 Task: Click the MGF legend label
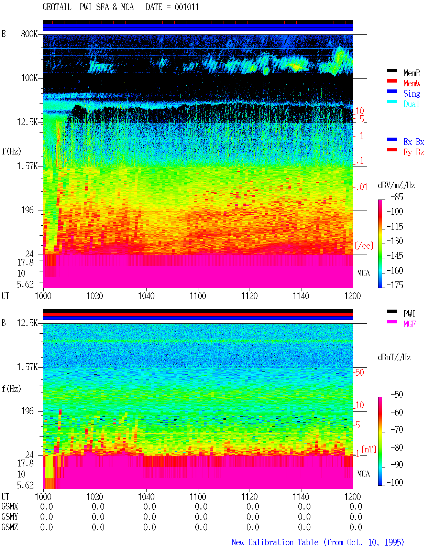point(410,324)
